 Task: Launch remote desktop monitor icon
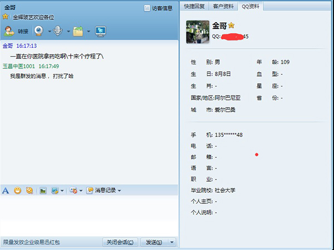pos(101,31)
